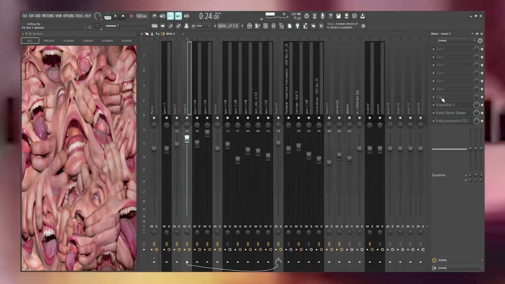Open the Mixer view toolbar icon
The height and width of the screenshot is (284, 505).
(273, 26)
